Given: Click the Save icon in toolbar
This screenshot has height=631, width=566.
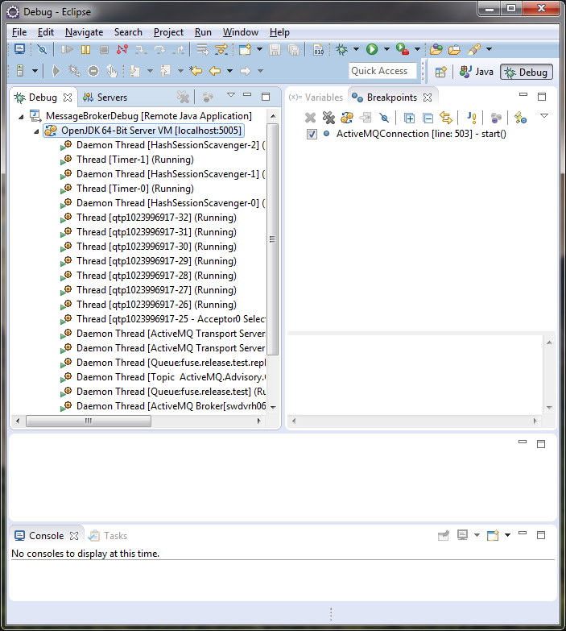Looking at the screenshot, I should tap(275, 49).
